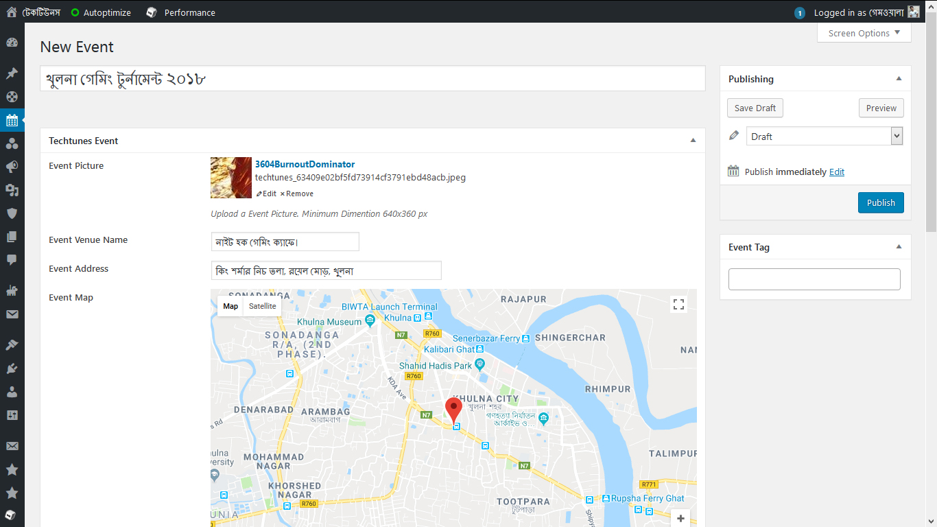This screenshot has height=527, width=937.
Task: Click the Senerbazar Ferry marker icon
Action: click(x=526, y=338)
